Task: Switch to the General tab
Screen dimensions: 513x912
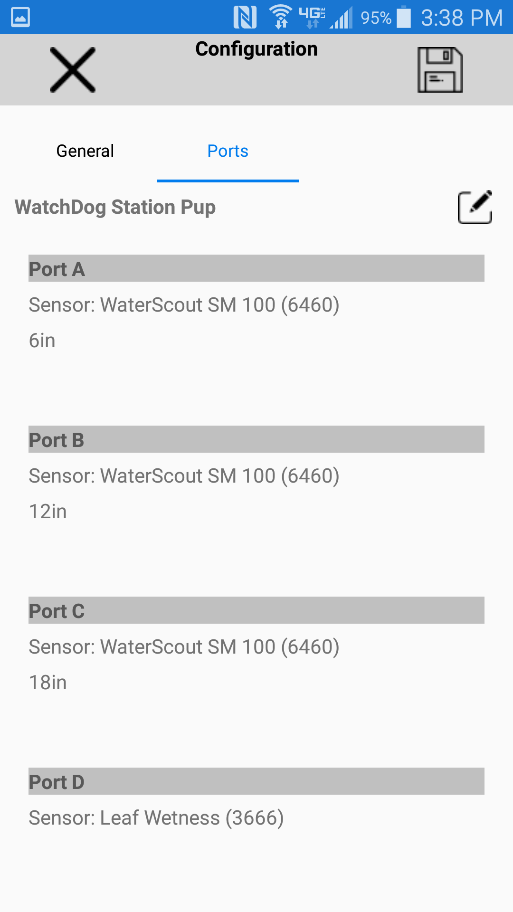Action: [x=85, y=151]
